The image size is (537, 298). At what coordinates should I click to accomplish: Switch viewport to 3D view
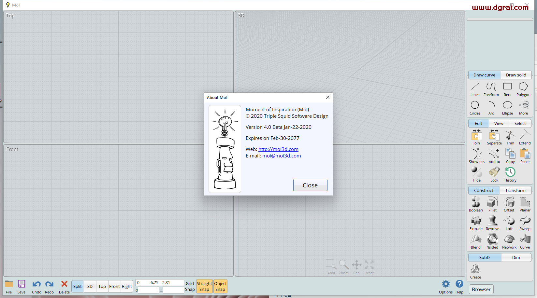tap(90, 286)
